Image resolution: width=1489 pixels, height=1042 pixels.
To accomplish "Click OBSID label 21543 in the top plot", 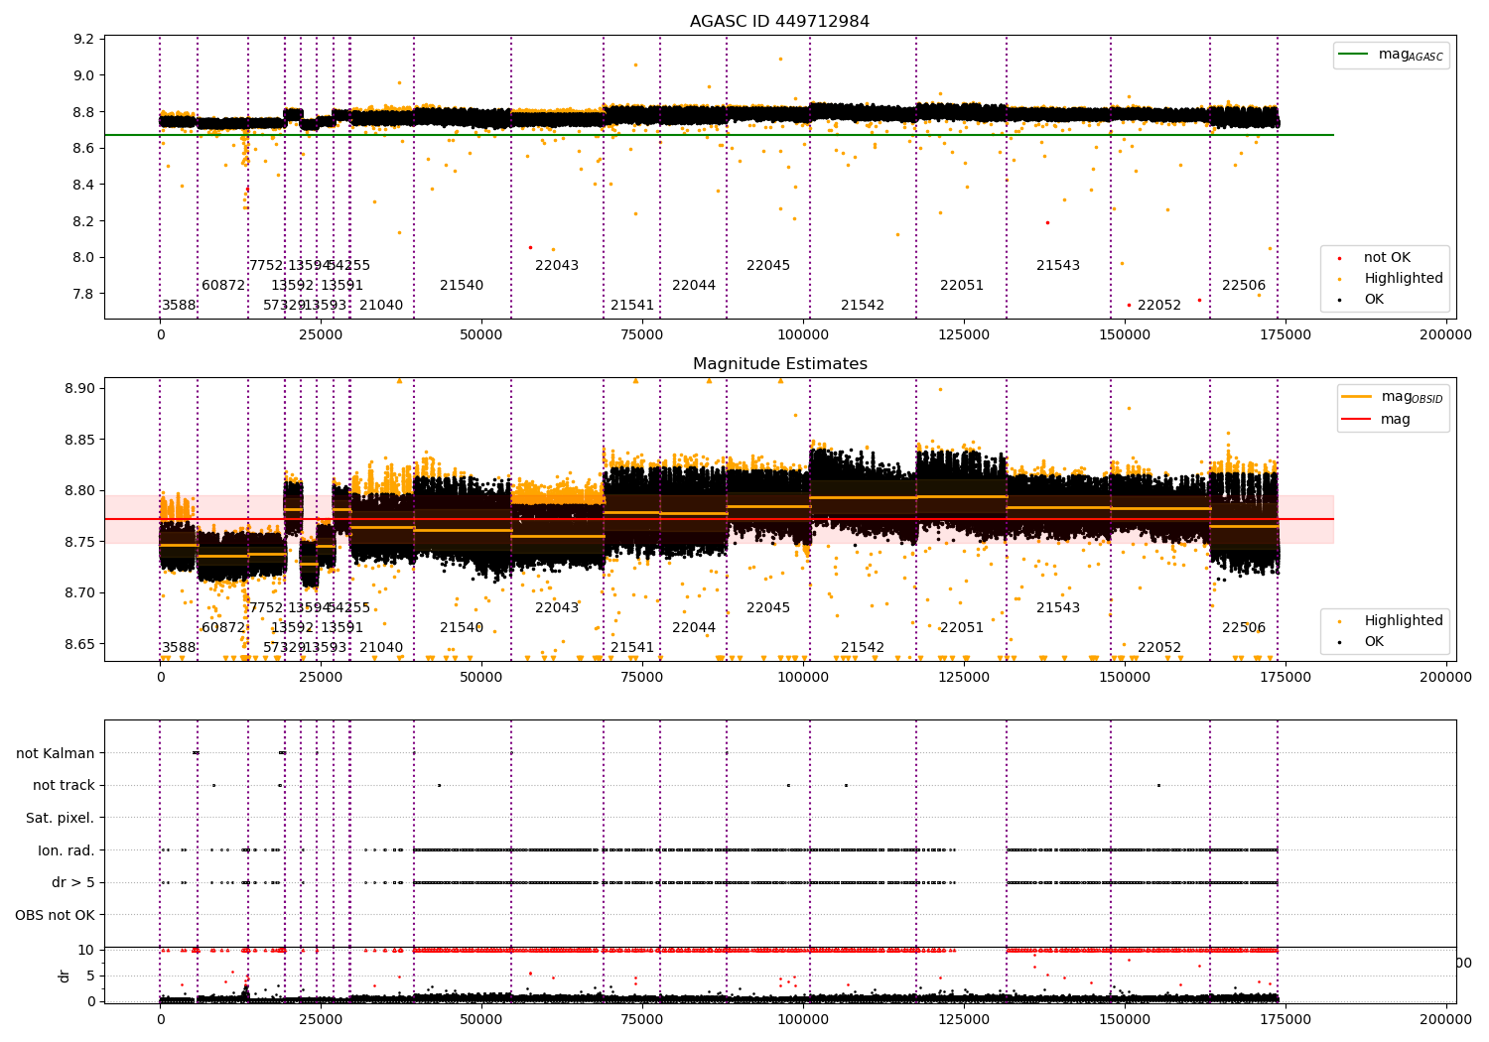I will (1058, 266).
